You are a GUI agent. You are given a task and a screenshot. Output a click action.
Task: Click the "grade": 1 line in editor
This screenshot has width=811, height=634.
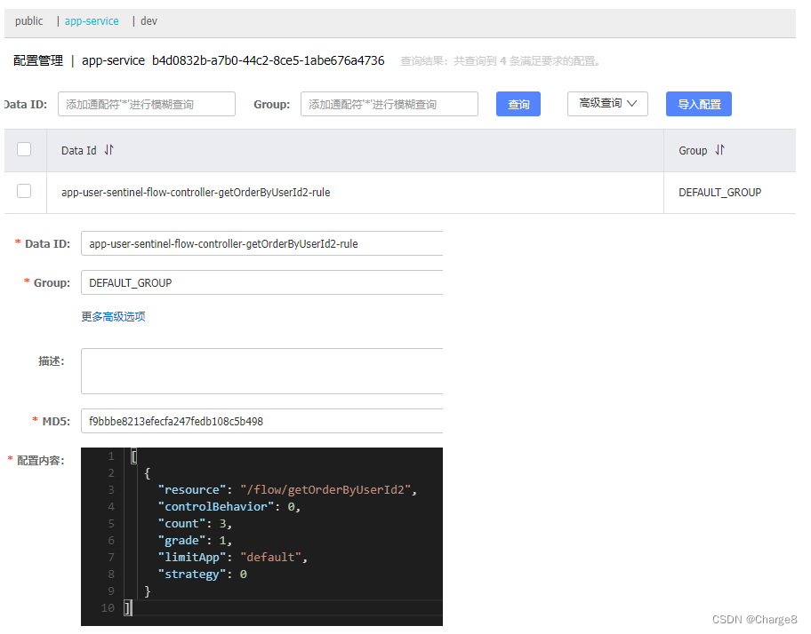[195, 541]
